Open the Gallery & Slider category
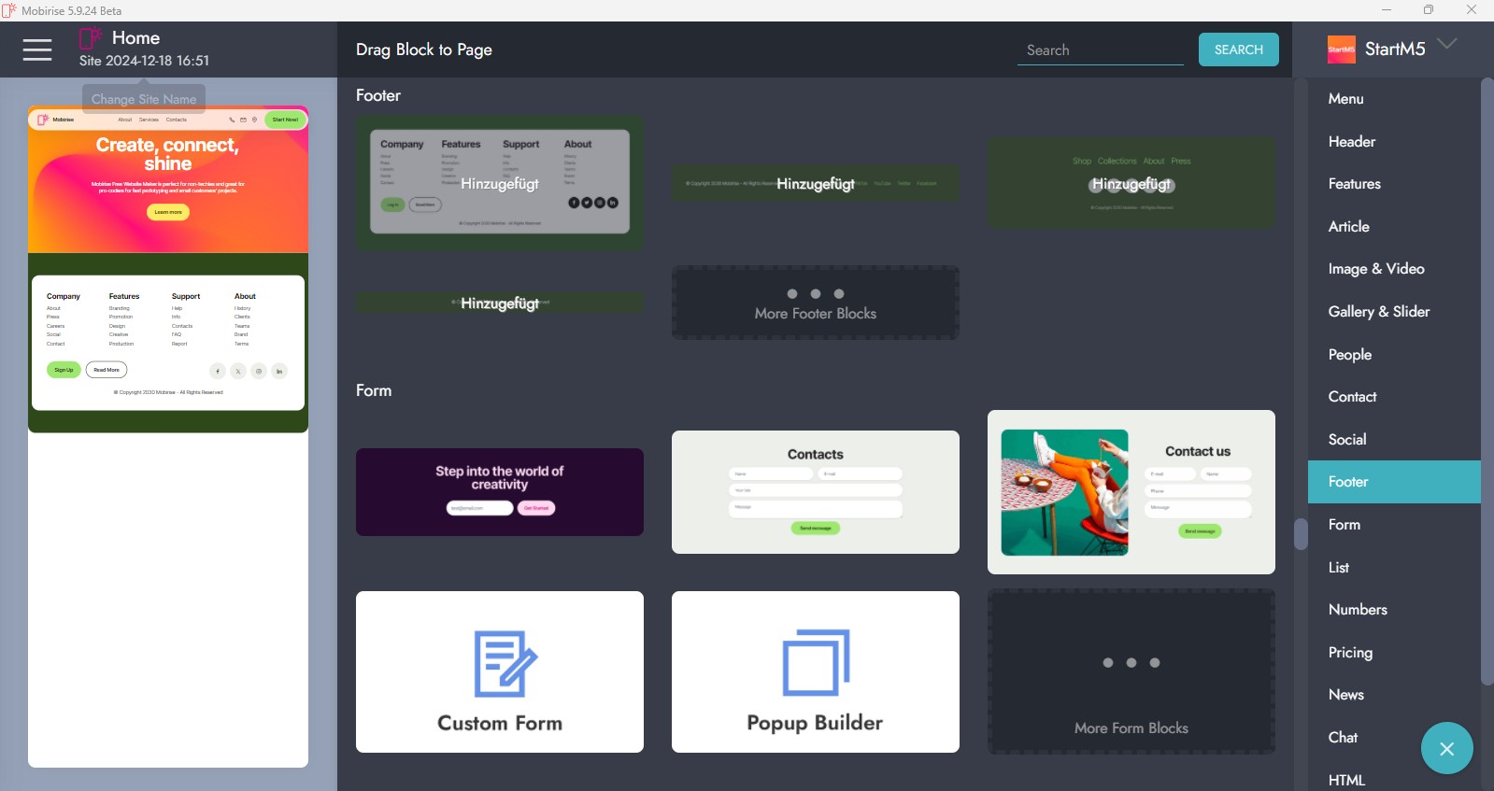Viewport: 1494px width, 791px height. [x=1379, y=312]
